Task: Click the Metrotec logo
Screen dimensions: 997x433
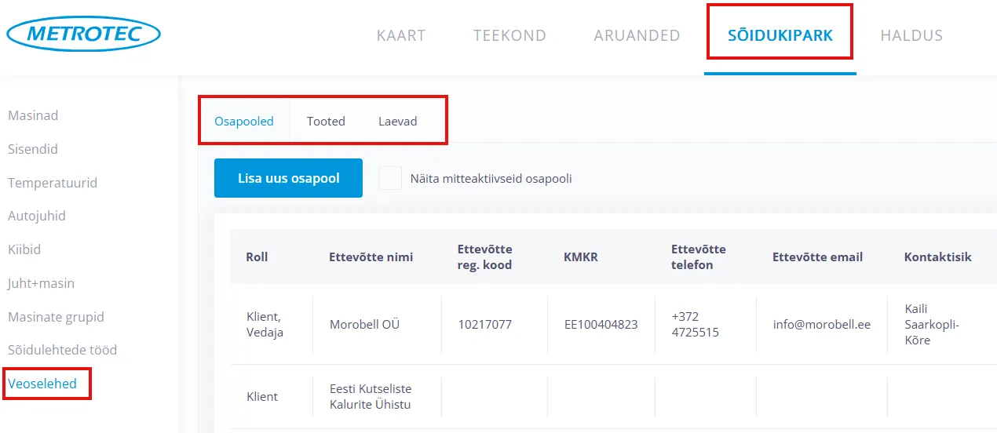Action: click(x=83, y=34)
